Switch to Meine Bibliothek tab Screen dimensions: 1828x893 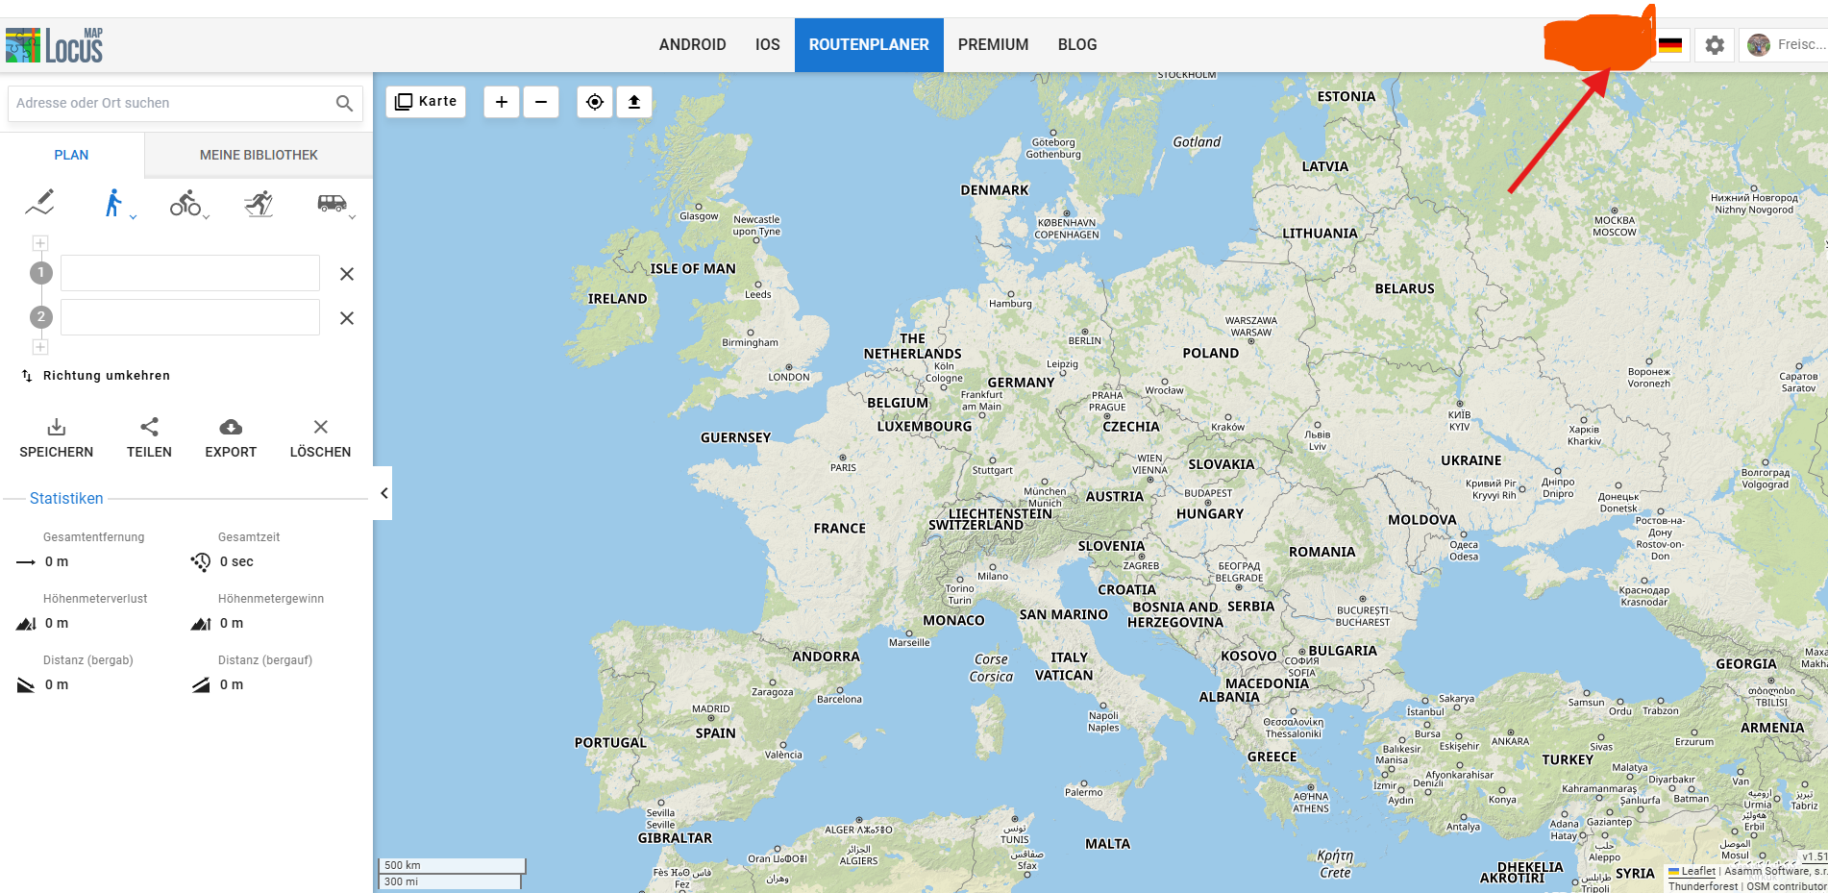(x=259, y=155)
